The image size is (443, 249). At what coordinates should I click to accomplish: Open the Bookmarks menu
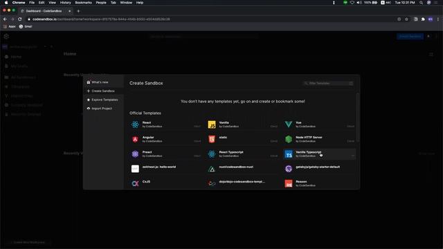(x=83, y=3)
